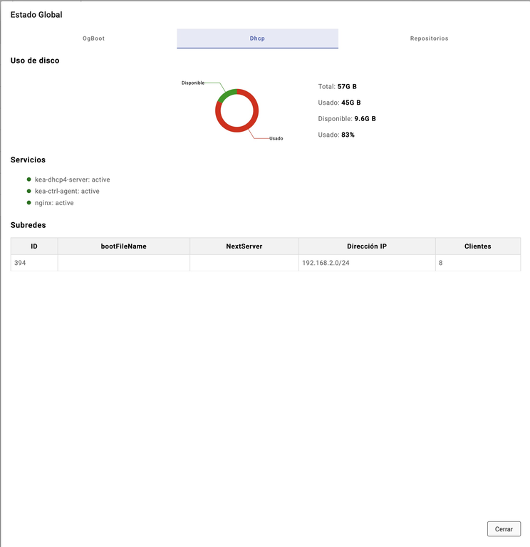Click the green status dot for kea-ctrl-agent
Screen dimensions: 530x547
tap(28, 191)
